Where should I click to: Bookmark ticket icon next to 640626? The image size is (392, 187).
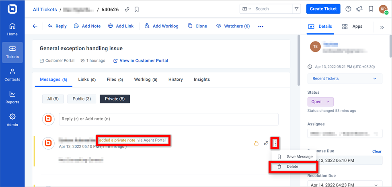[x=137, y=10]
